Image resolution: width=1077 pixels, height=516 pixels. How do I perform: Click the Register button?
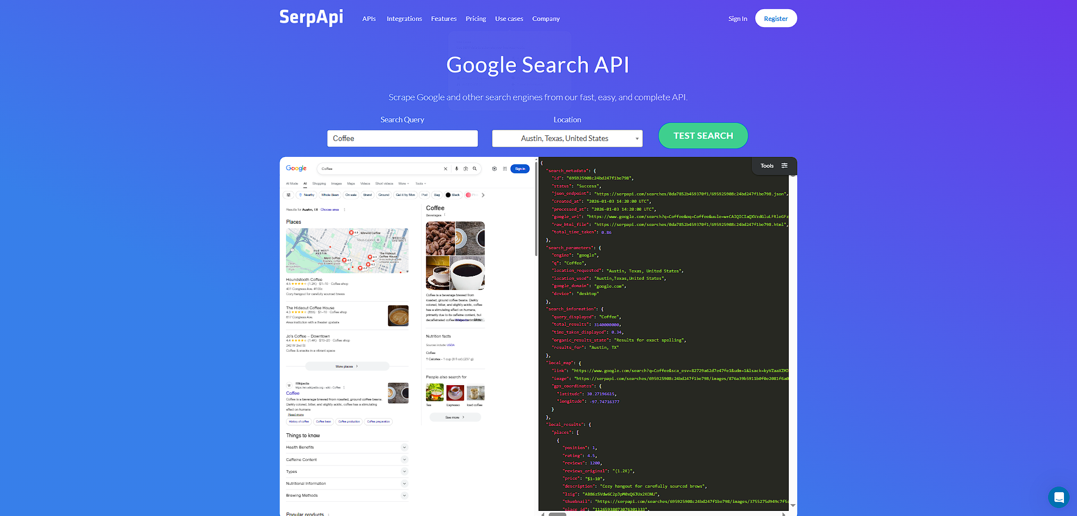pos(776,18)
